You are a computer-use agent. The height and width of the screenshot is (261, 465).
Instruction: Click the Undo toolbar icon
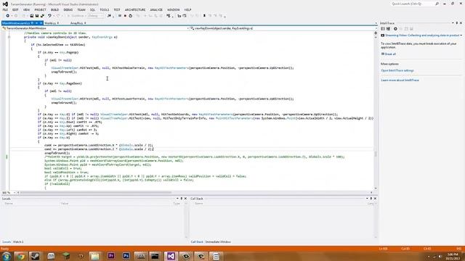click(x=49, y=16)
